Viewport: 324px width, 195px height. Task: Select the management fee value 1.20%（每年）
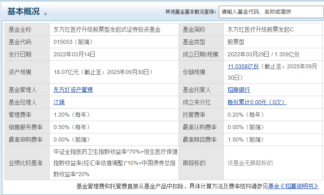pyautogui.click(x=72, y=115)
